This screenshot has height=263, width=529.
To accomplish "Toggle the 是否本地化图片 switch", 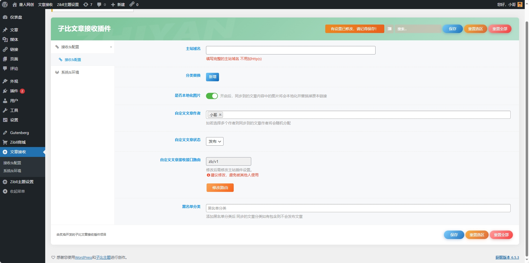I will click(x=212, y=96).
